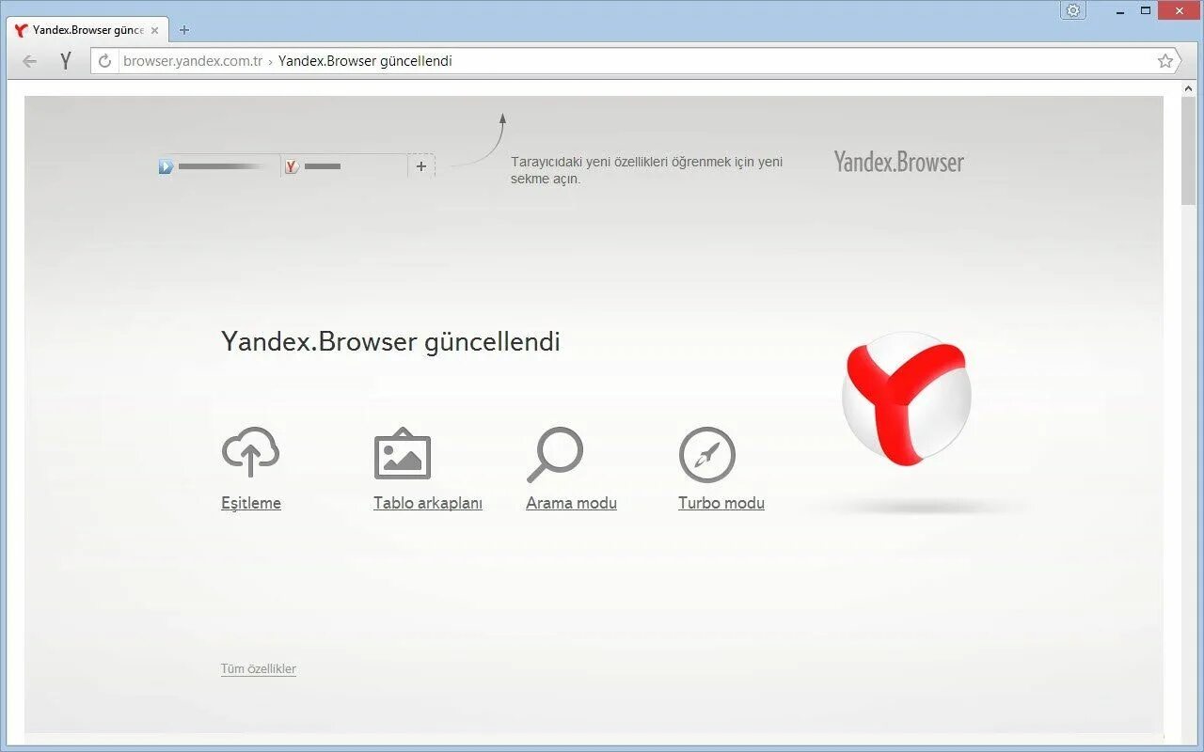This screenshot has height=752, width=1204.
Task: Click the Arama modu magnifier icon
Action: click(555, 455)
